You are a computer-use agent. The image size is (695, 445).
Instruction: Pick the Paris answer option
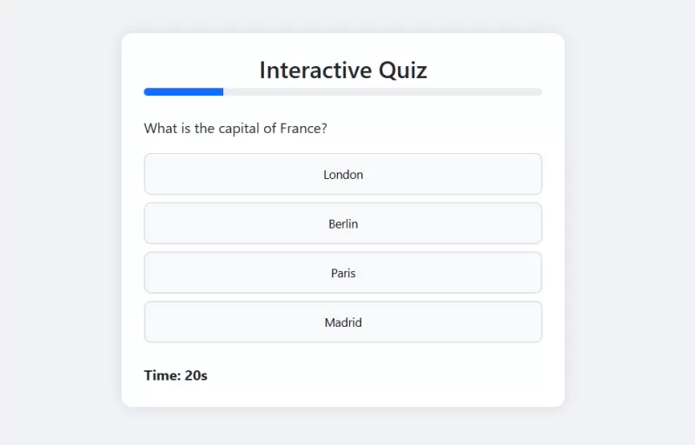click(x=343, y=273)
